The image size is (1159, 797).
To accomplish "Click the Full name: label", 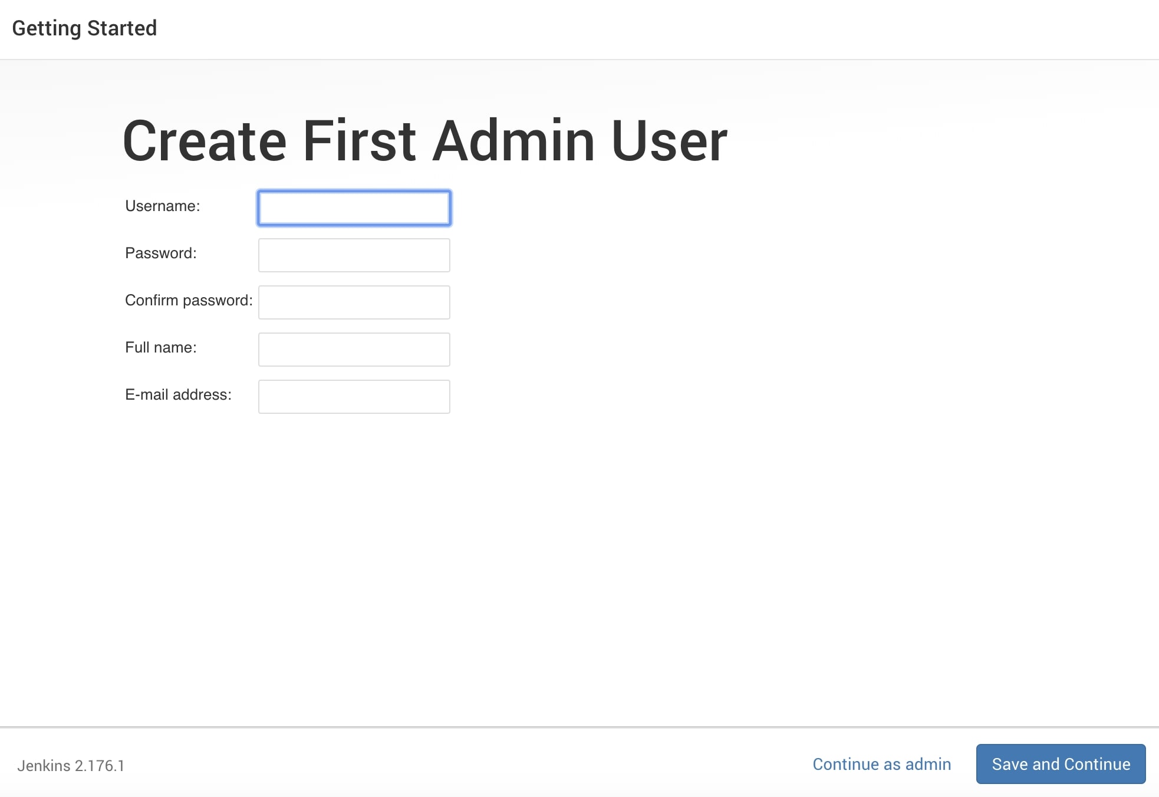I will (160, 347).
